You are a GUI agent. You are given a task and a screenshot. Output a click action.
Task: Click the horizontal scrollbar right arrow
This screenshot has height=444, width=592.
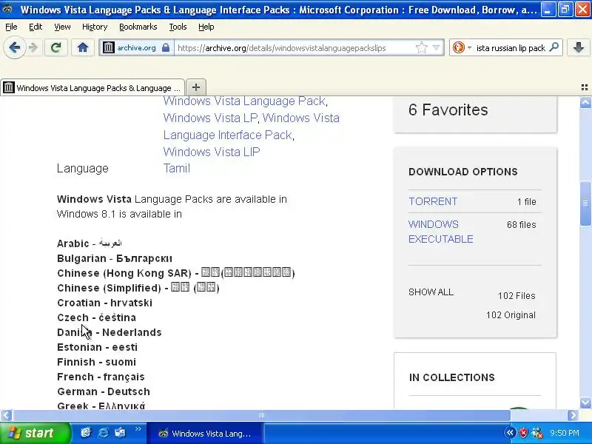pos(573,415)
